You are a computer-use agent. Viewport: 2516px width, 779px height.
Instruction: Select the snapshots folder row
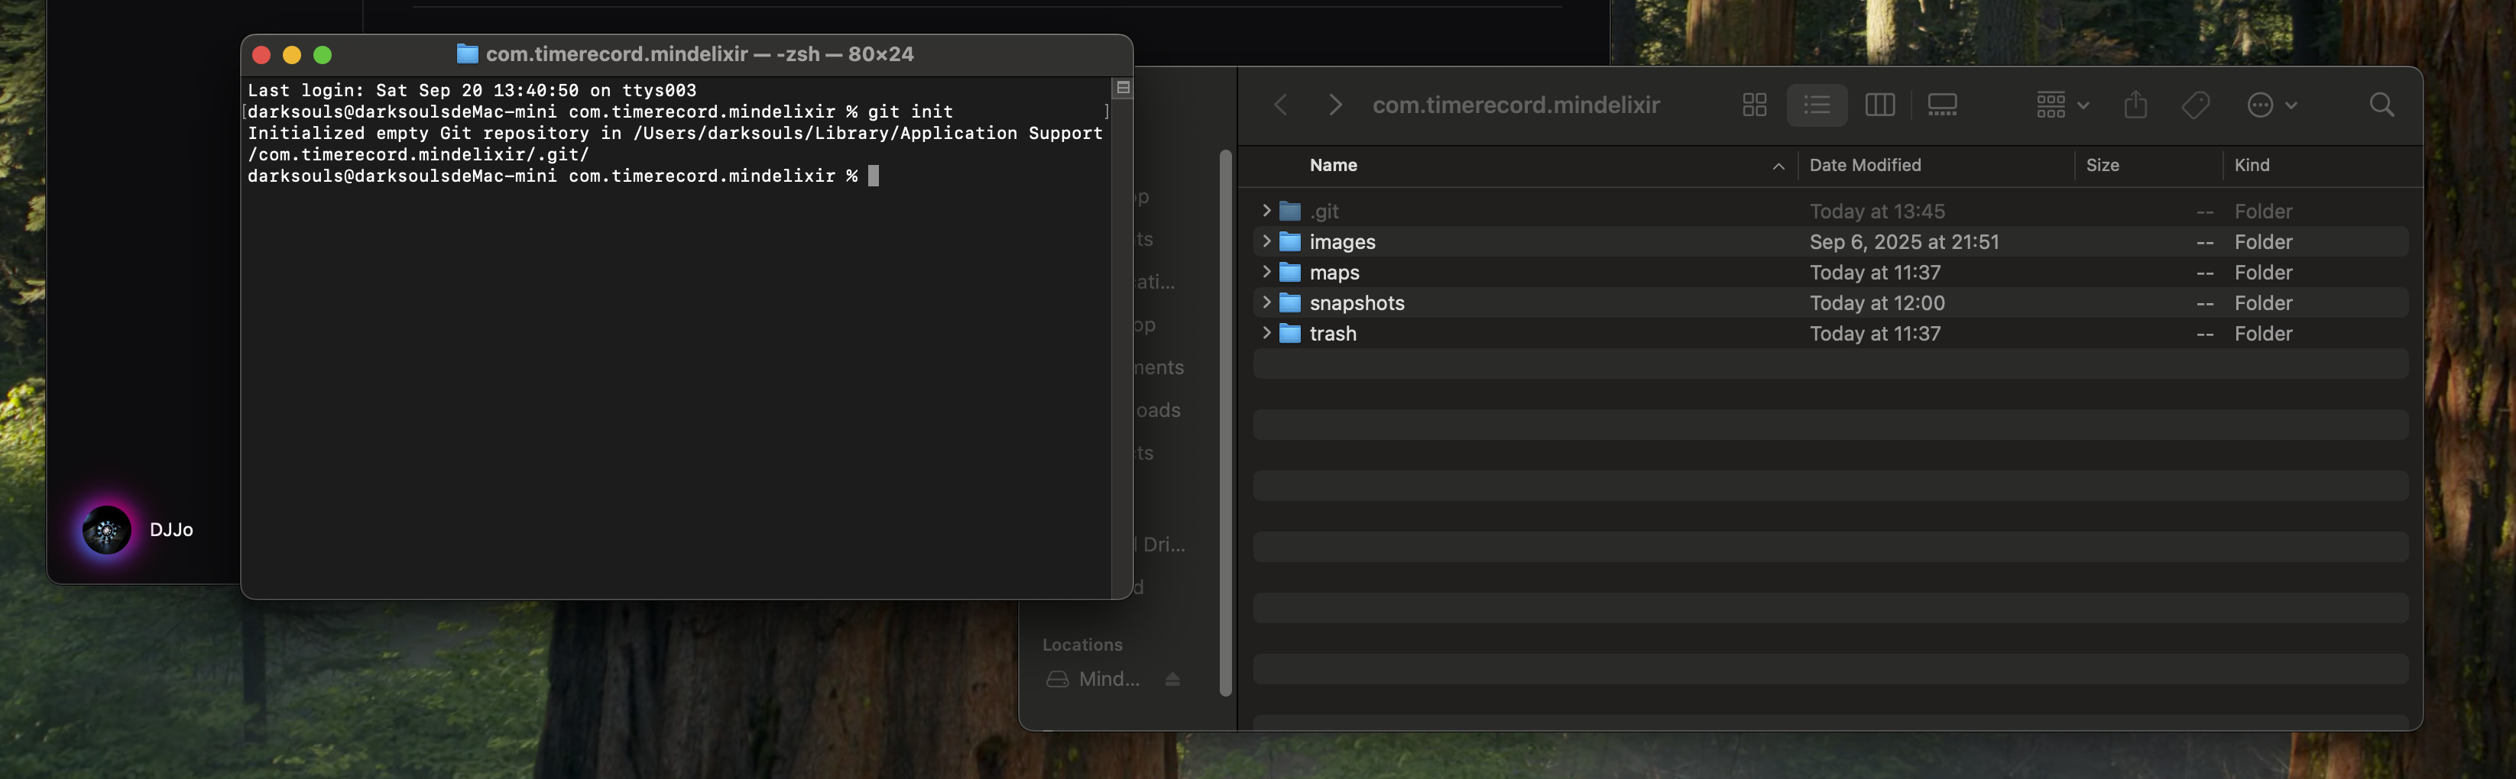point(1830,302)
